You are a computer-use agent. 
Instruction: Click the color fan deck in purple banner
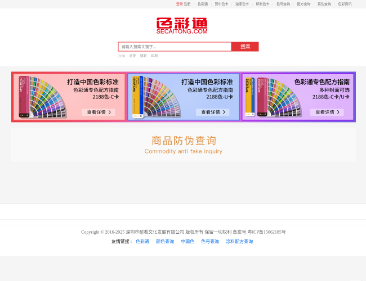(269, 97)
